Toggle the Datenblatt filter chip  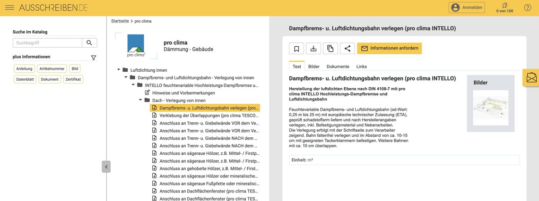tap(25, 79)
